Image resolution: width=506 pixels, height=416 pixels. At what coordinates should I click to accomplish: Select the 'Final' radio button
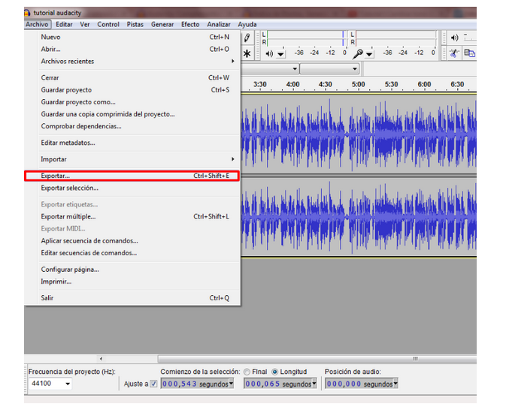pos(247,372)
